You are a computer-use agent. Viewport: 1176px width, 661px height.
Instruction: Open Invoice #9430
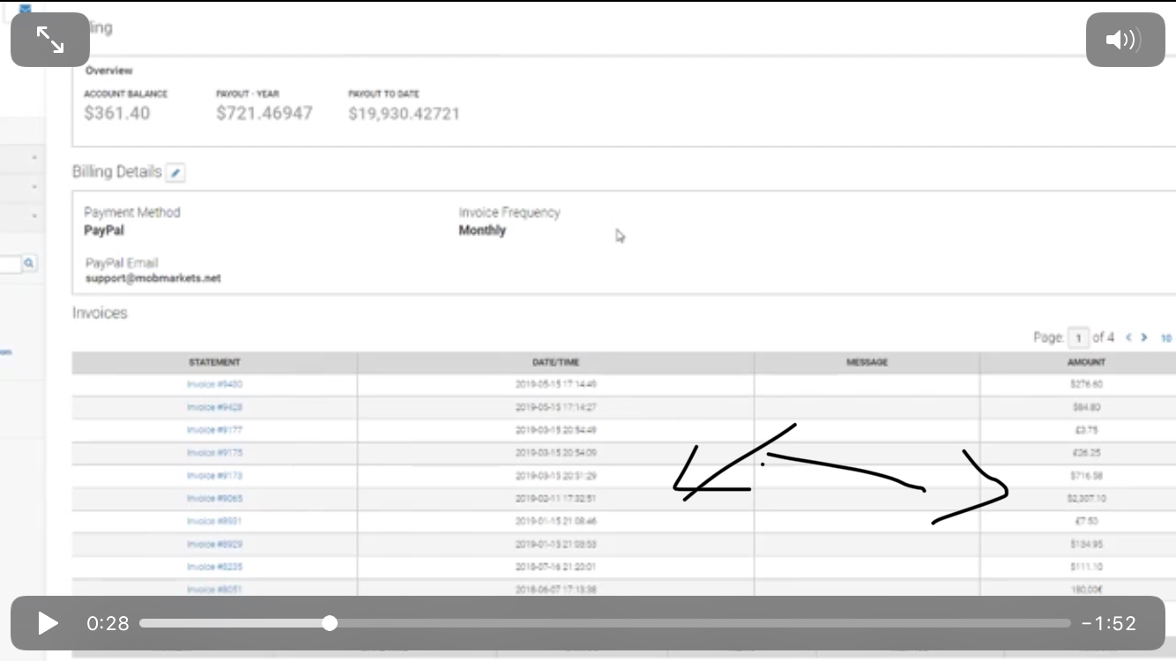[214, 384]
